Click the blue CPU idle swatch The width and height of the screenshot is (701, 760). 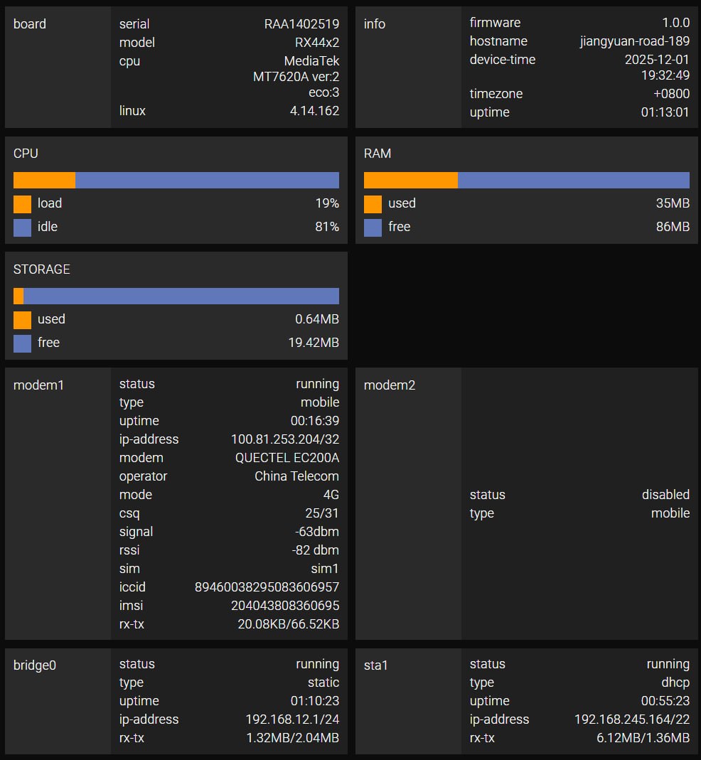[x=22, y=228]
